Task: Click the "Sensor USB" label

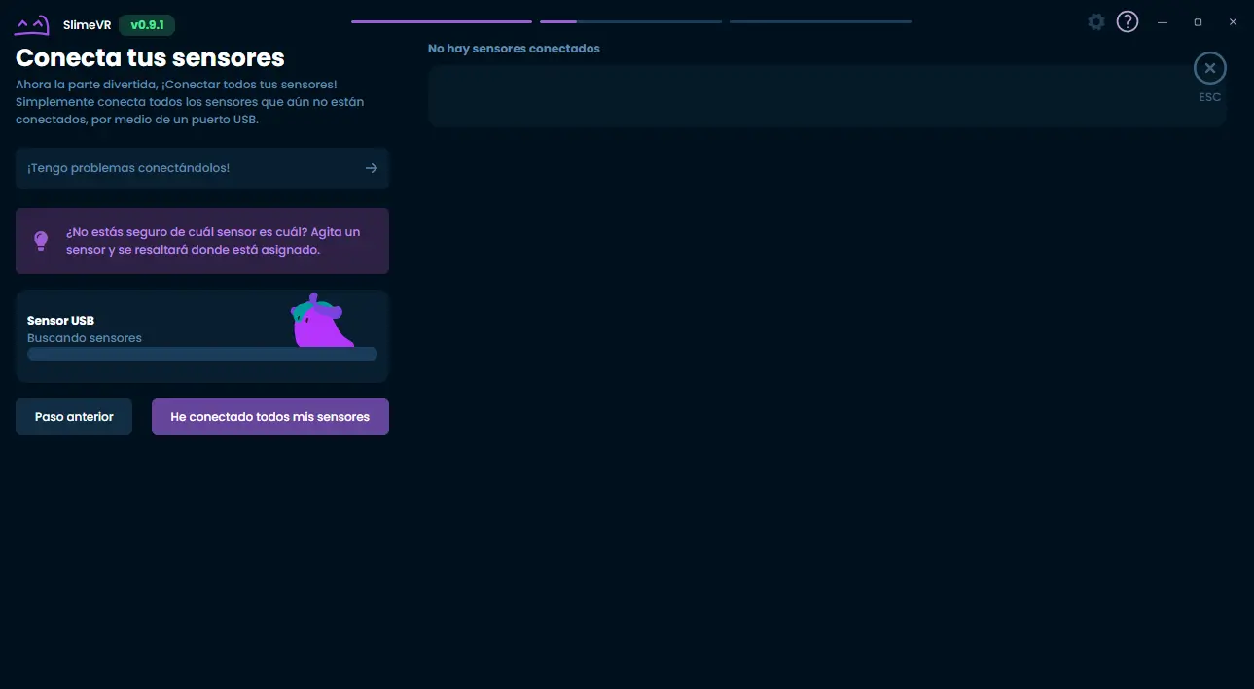Action: coord(60,321)
